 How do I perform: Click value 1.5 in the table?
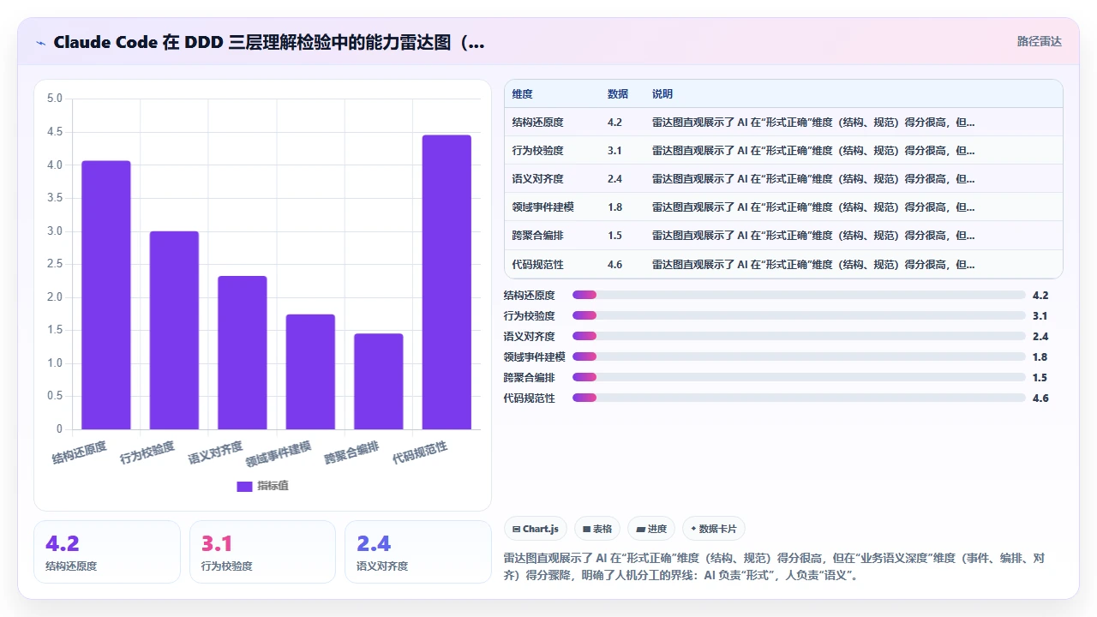614,236
